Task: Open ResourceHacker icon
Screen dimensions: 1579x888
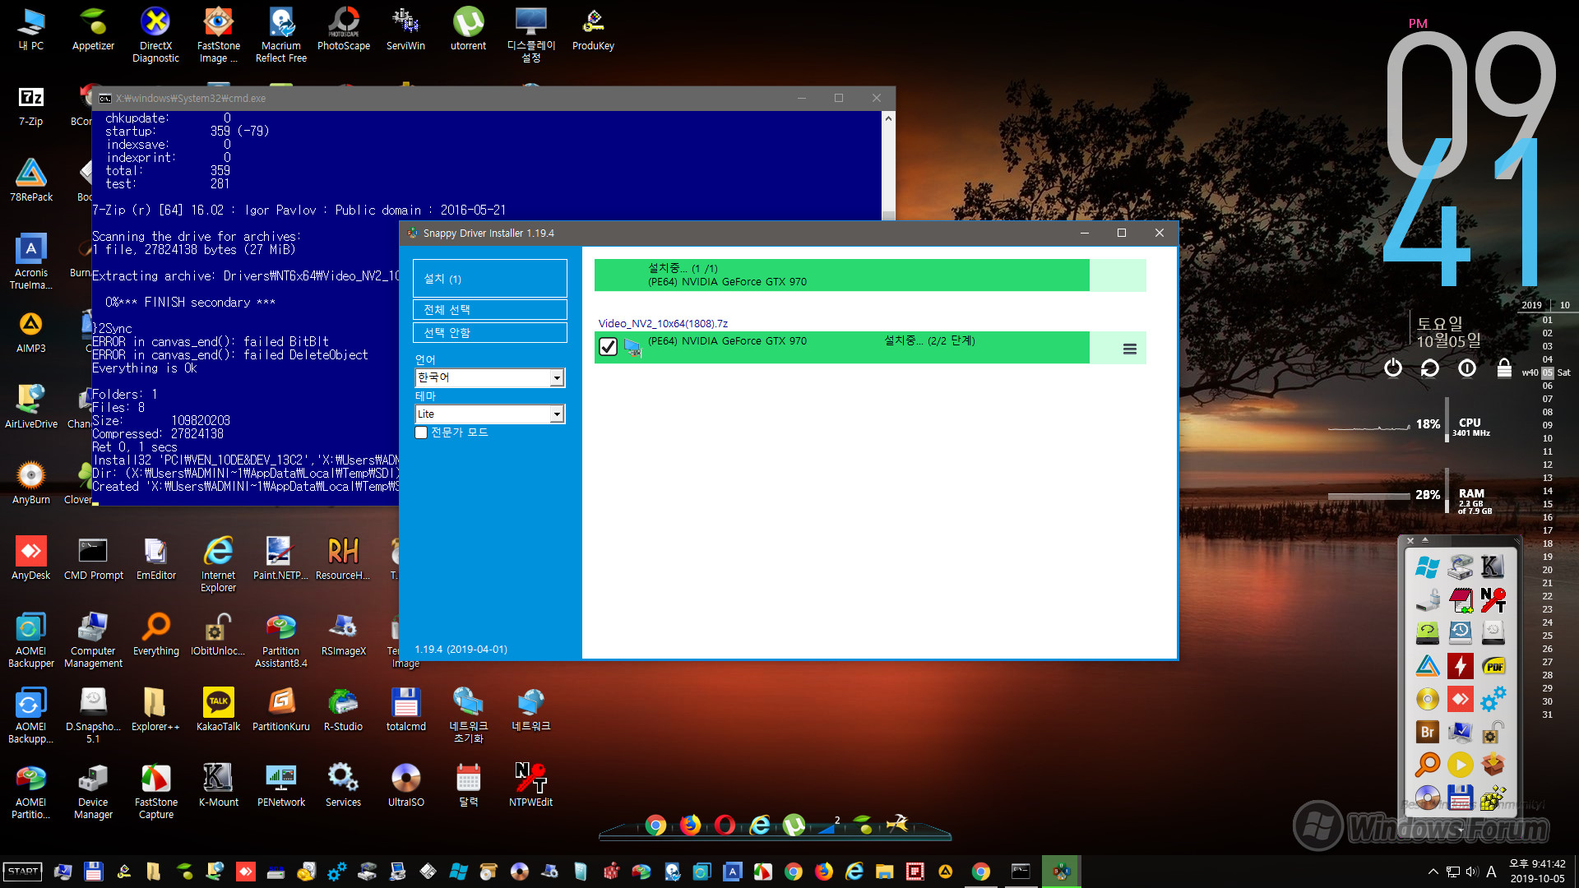Action: pyautogui.click(x=343, y=559)
